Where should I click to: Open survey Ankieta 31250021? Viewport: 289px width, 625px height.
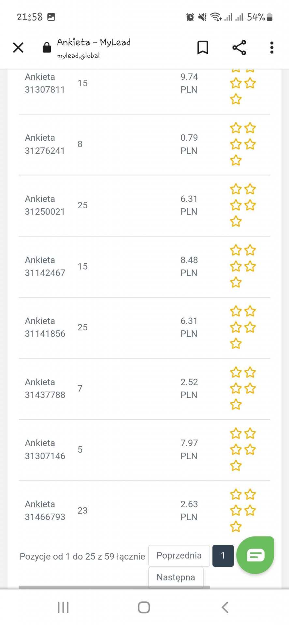[x=45, y=205]
